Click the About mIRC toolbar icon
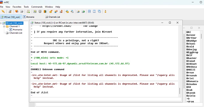 pos(105,11)
